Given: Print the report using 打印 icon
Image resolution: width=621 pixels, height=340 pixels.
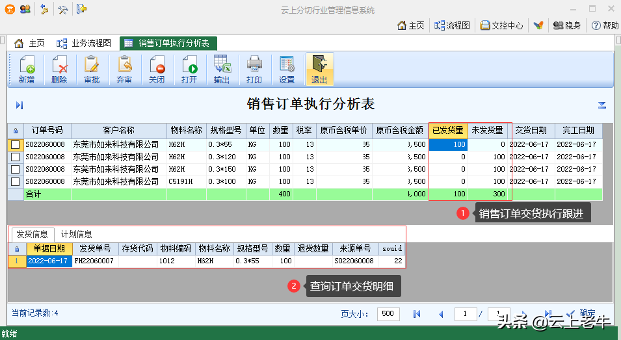Looking at the screenshot, I should click(x=254, y=70).
